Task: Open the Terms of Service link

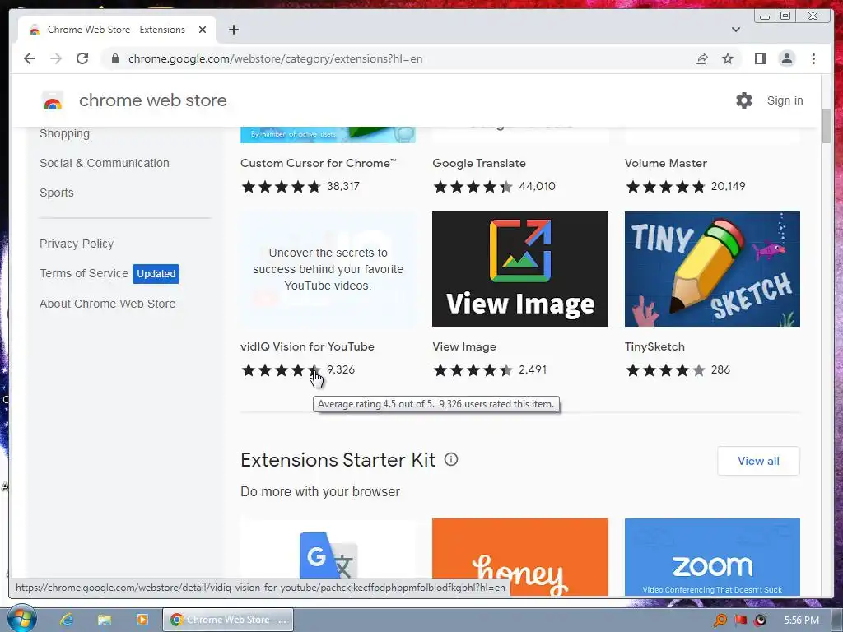Action: click(84, 273)
